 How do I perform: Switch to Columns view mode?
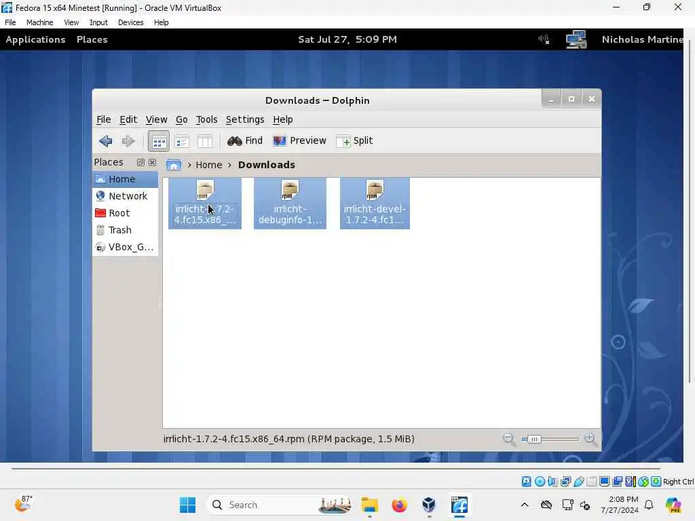(205, 141)
